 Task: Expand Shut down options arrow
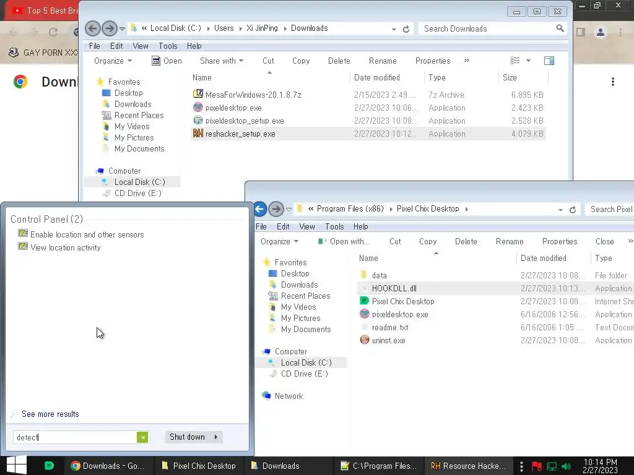coord(216,437)
